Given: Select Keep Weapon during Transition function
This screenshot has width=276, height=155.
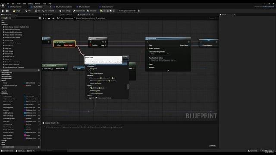Looking at the screenshot, I should pos(14,67).
